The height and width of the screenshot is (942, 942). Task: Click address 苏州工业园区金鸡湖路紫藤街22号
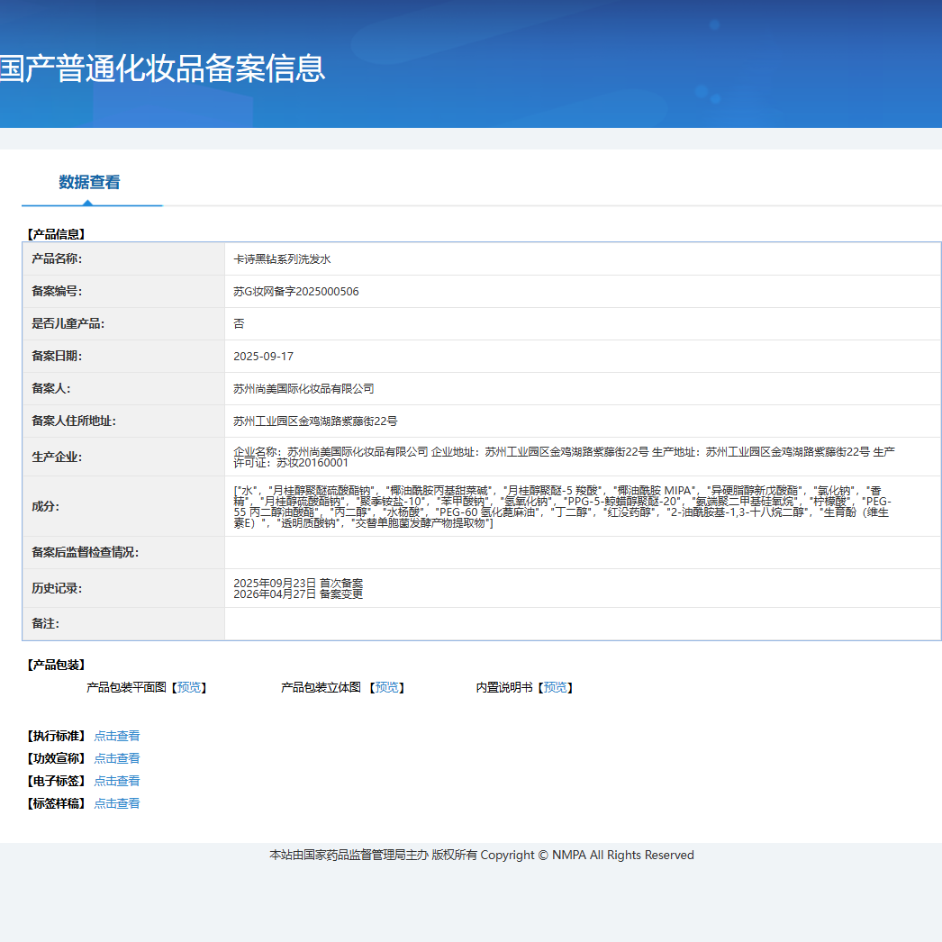tap(315, 421)
